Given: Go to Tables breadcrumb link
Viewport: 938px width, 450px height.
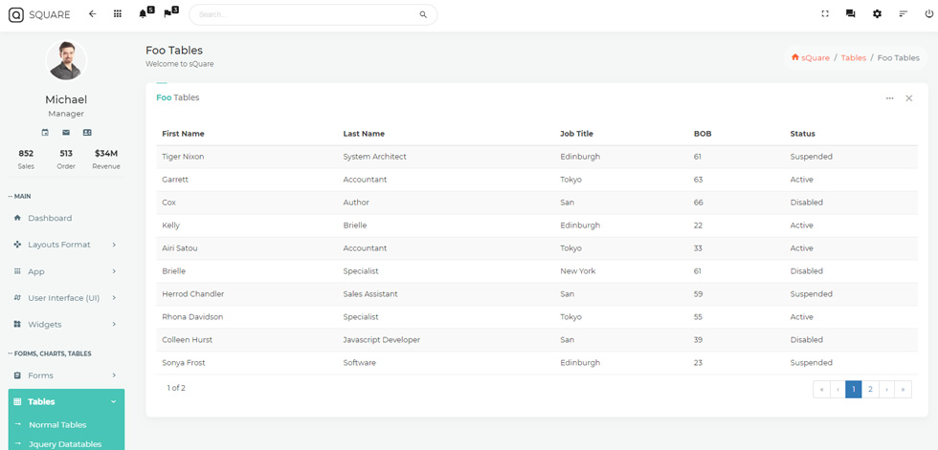Looking at the screenshot, I should click(854, 58).
